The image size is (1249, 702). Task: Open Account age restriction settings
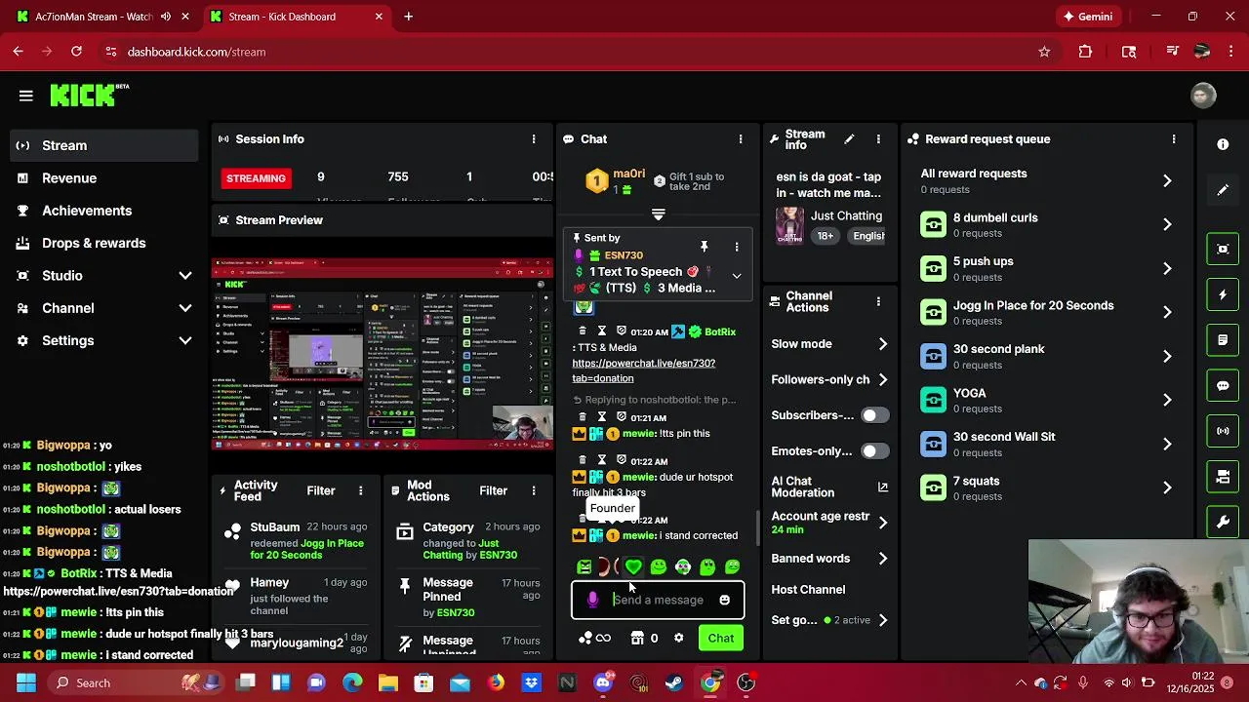click(x=829, y=523)
